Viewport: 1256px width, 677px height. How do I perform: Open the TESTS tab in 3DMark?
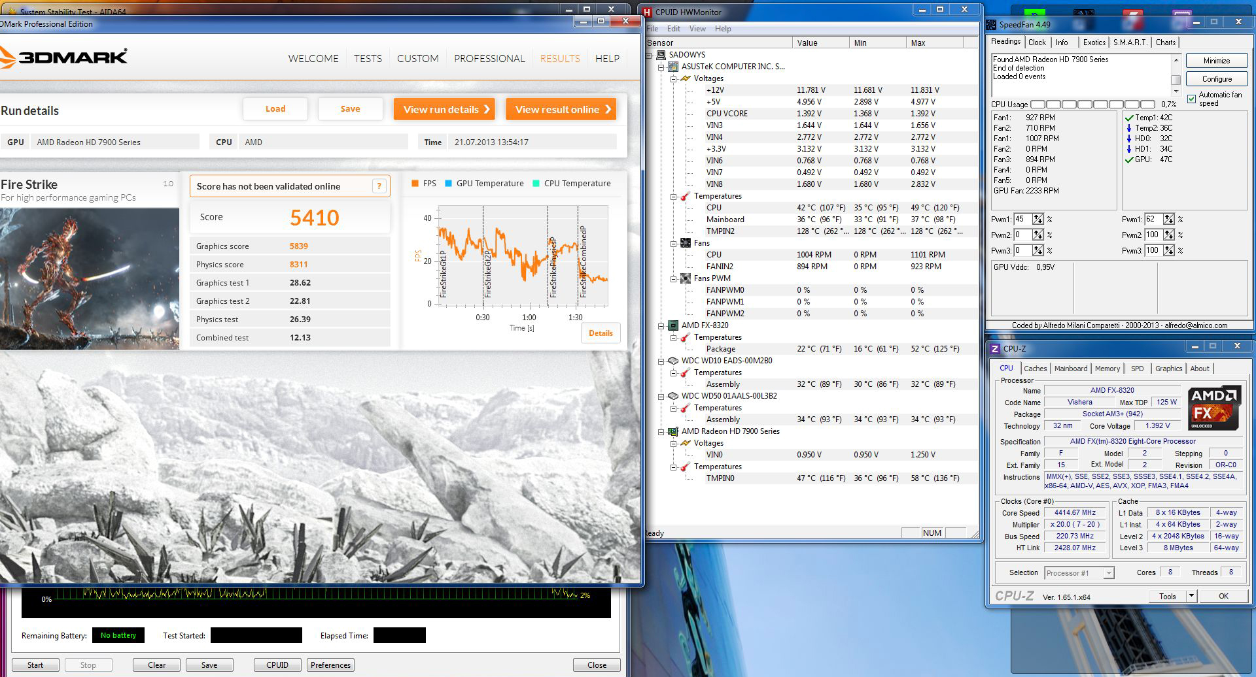point(368,59)
